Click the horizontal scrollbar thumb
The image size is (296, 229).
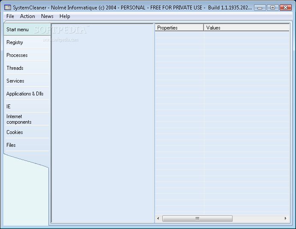tap(197, 218)
